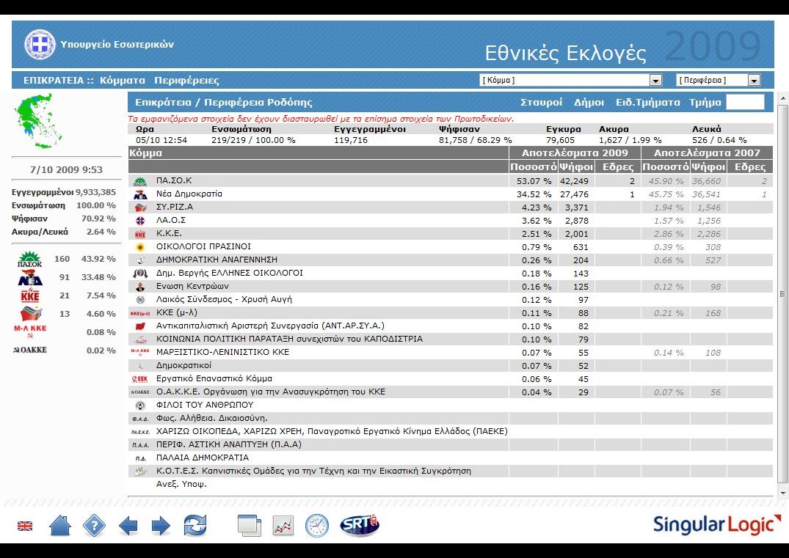Click the SYRIZA flag logo in left sidebar

coord(31,314)
